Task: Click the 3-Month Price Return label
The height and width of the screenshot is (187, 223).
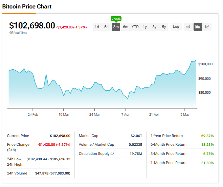Action: (169, 154)
